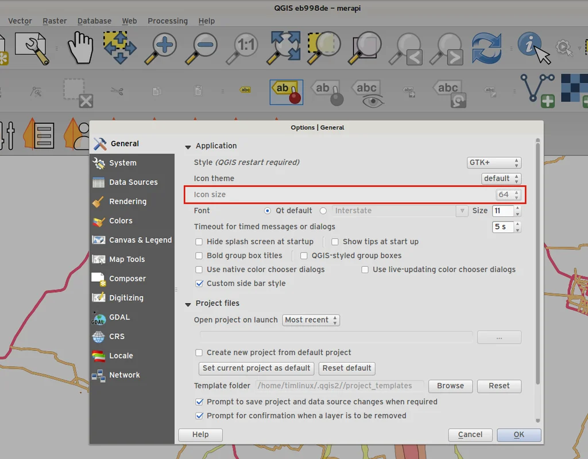588x459 pixels.
Task: Switch to the Rendering options tab
Action: tap(127, 201)
